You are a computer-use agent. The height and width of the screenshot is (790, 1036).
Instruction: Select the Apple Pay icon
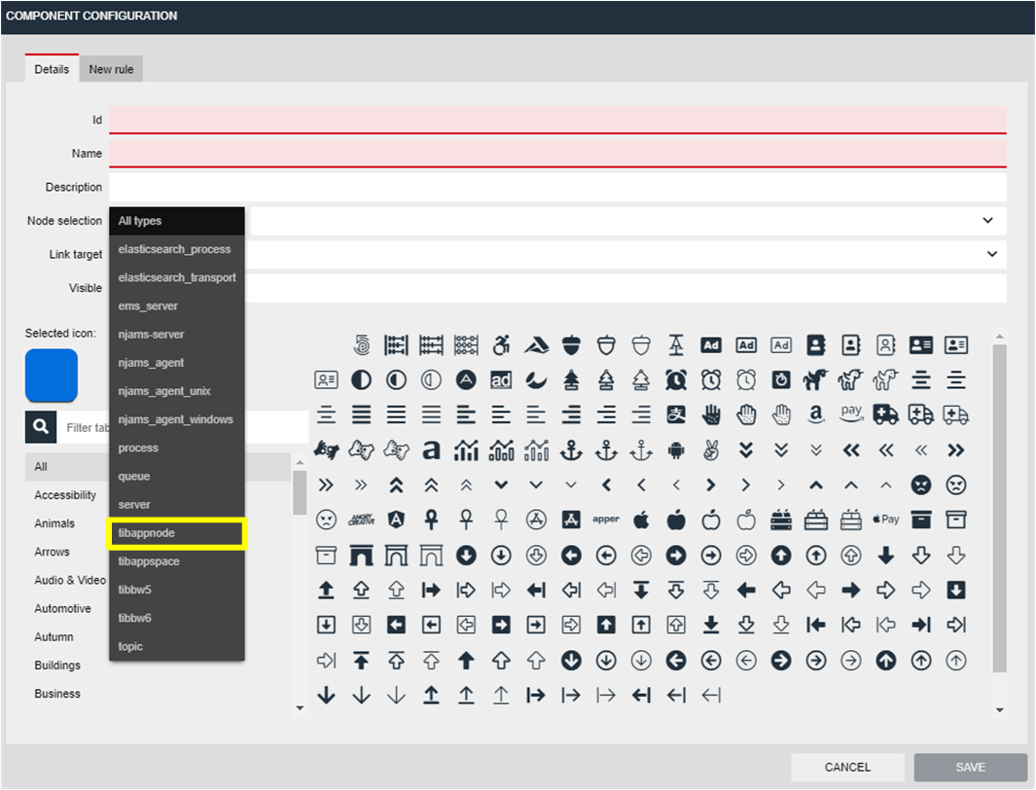(885, 520)
